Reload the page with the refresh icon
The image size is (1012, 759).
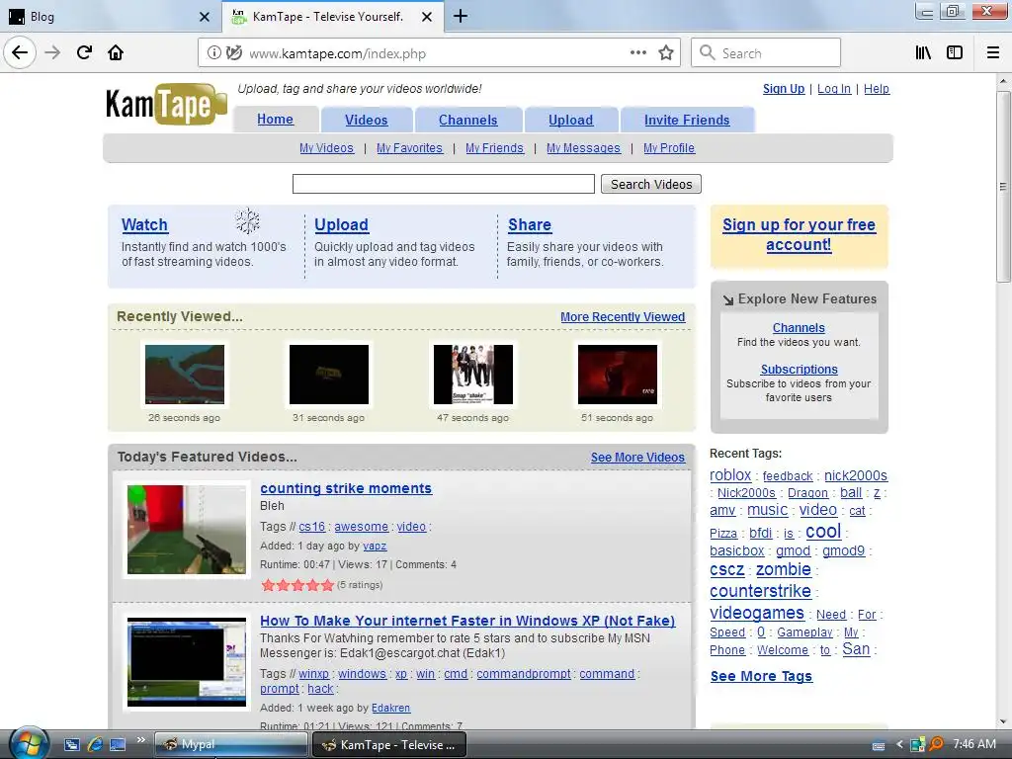[x=85, y=53]
